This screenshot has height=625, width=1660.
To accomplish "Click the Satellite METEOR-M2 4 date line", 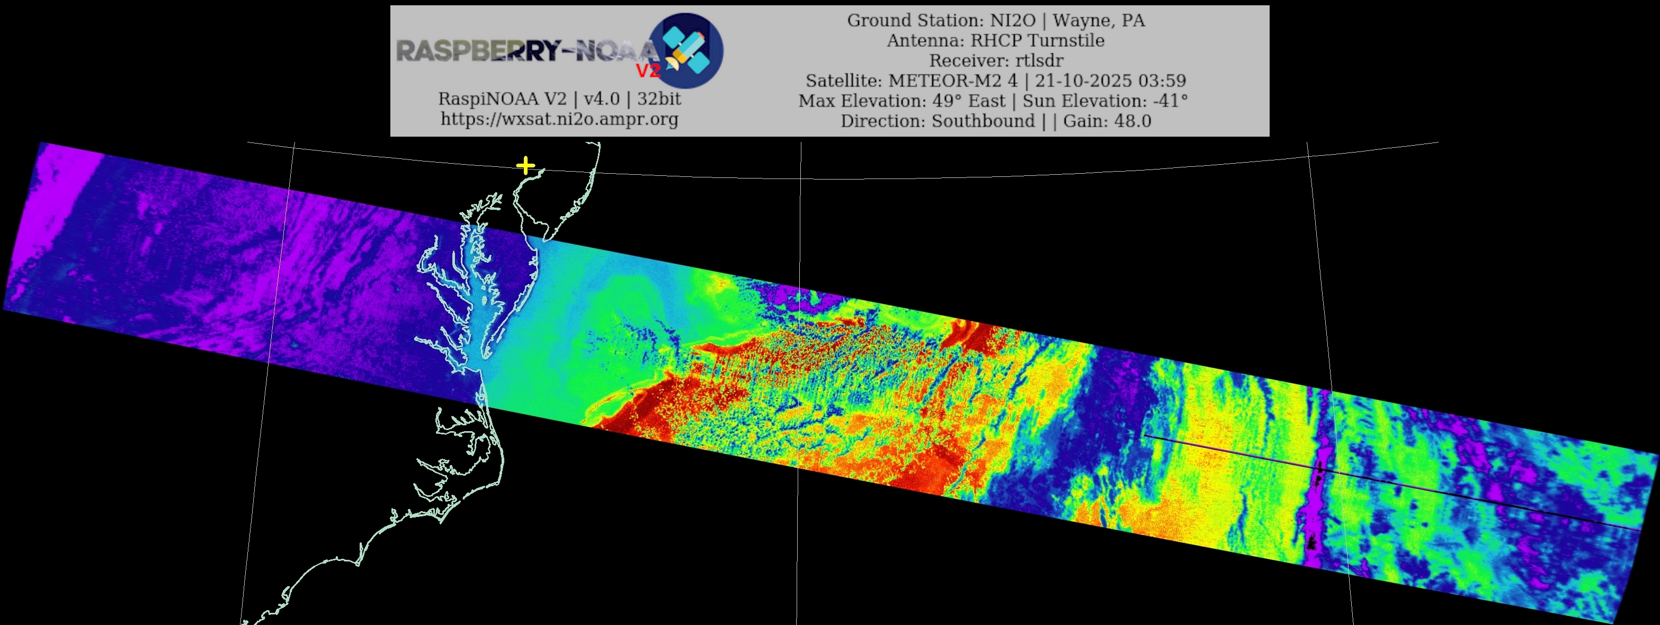I will (996, 81).
